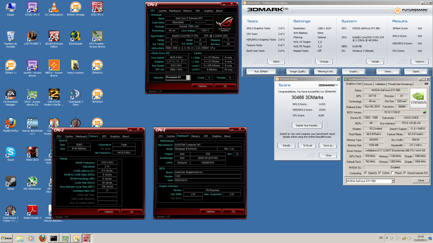Screen dimensions: 433x243
Task: Open Steam desktop icon
Action: (11, 183)
